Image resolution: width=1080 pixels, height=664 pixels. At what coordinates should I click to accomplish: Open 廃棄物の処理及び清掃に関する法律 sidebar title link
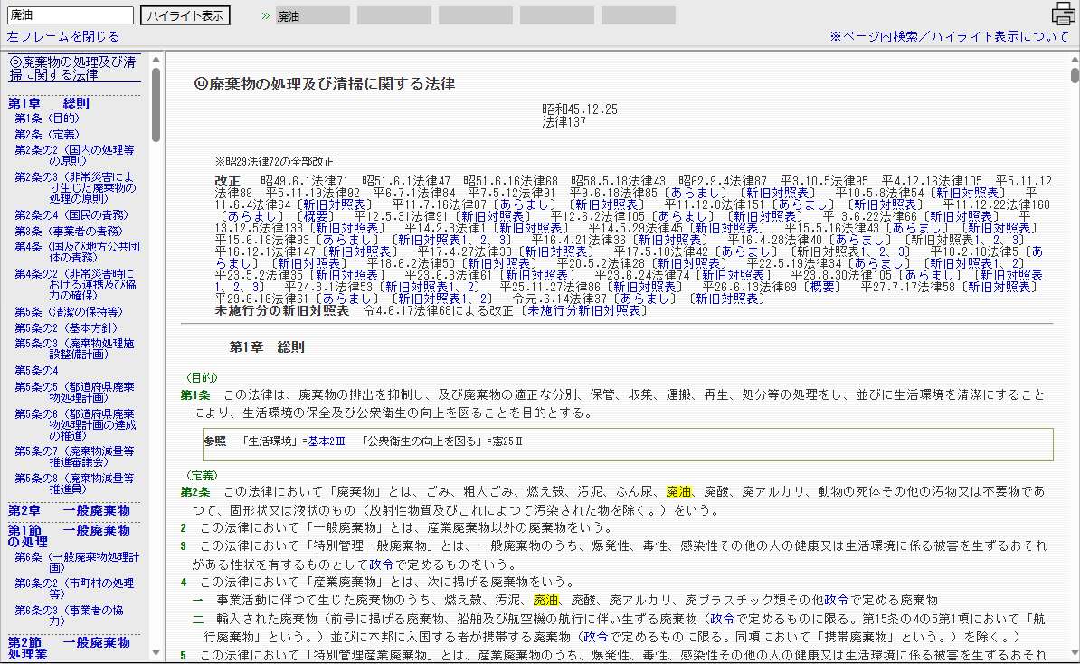(x=74, y=68)
